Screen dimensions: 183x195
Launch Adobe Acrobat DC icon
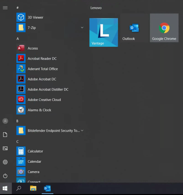[21, 79]
